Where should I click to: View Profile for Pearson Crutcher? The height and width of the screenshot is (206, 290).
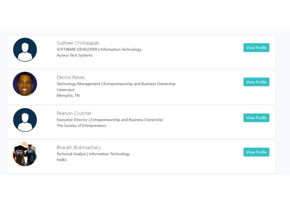[256, 118]
